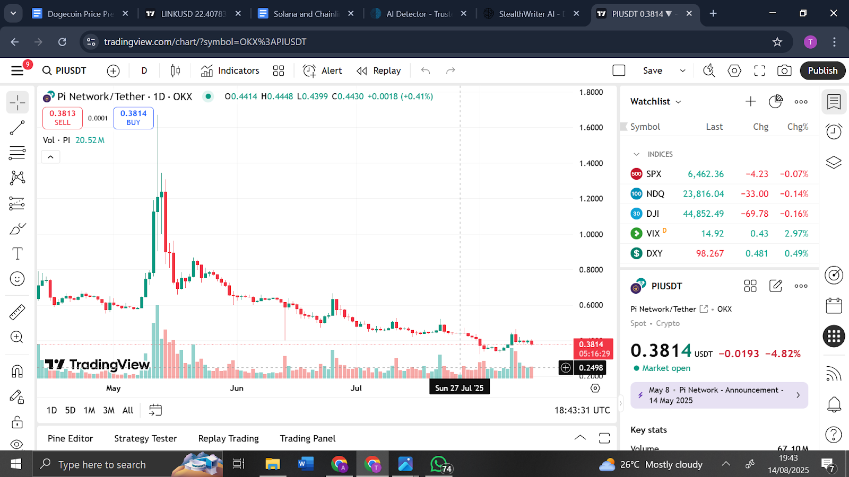Click the 0.3814 BUY button
This screenshot has height=477, width=849.
[x=133, y=118]
